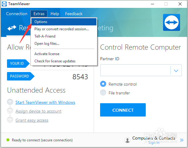Screen dimensions: 188x148
Task: Click the Start TeamViewer with Windows link
Action: tap(45, 102)
